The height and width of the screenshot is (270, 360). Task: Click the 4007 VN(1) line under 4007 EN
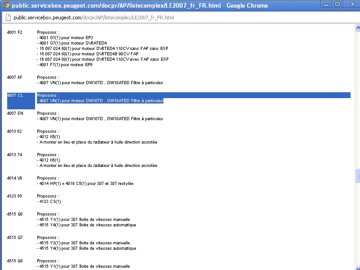click(100, 119)
